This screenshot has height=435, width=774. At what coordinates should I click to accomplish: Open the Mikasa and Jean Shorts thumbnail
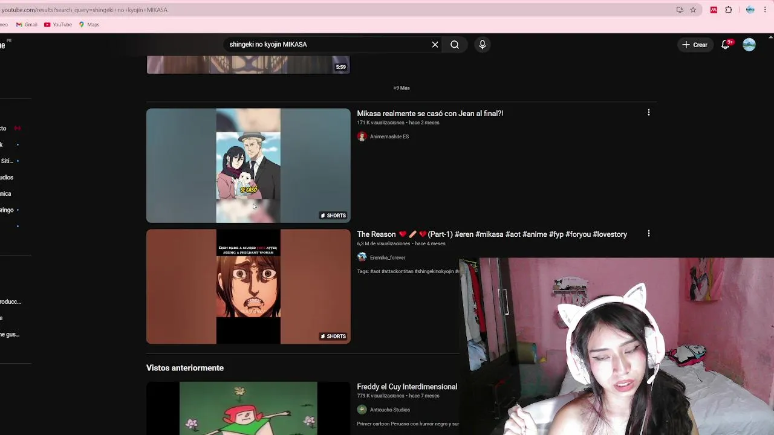pyautogui.click(x=248, y=166)
